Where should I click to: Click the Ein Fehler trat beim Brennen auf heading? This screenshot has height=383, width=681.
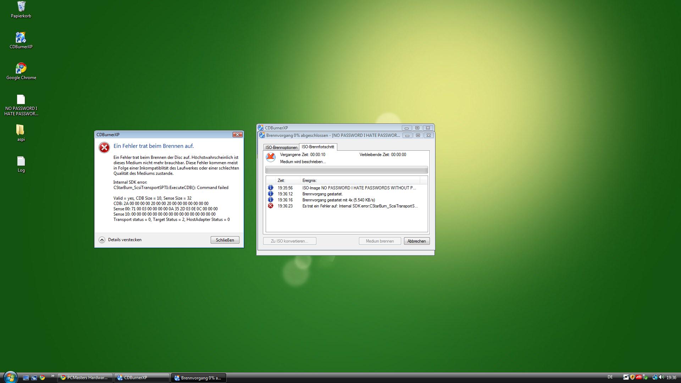pyautogui.click(x=154, y=146)
